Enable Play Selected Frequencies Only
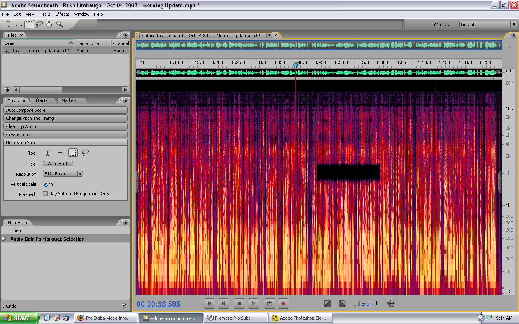The height and width of the screenshot is (324, 519). 45,194
